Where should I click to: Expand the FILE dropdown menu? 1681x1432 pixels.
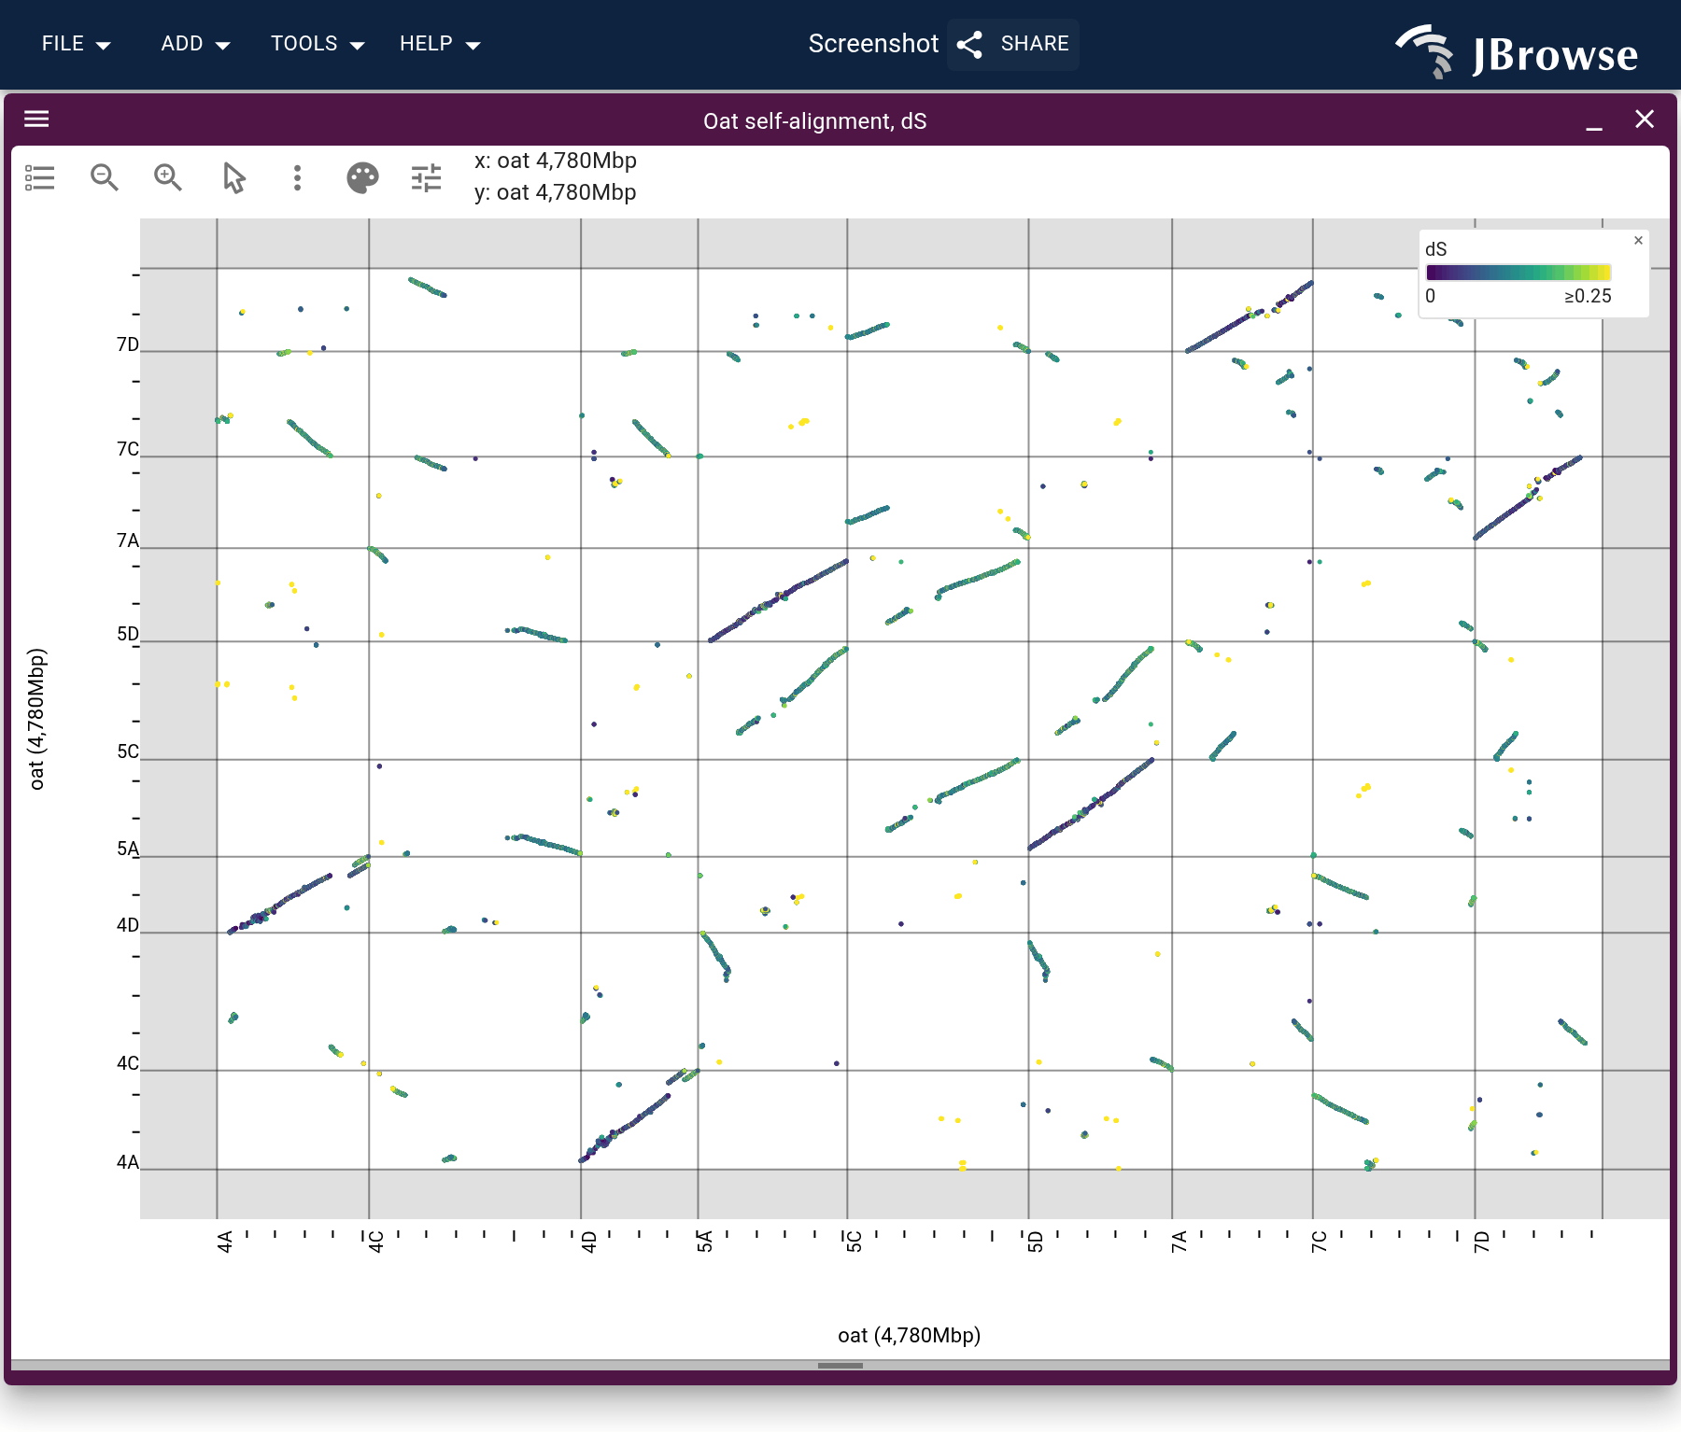pos(77,44)
